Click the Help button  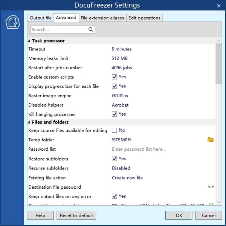pos(40,215)
